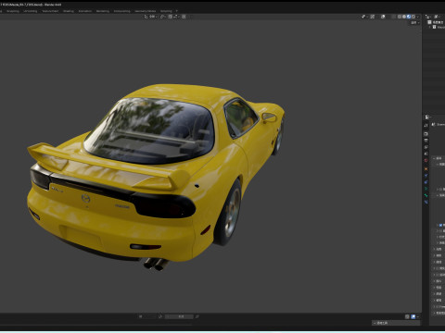The width and height of the screenshot is (445, 333).
Task: Open the Properties editor type dropdown
Action: (427, 117)
